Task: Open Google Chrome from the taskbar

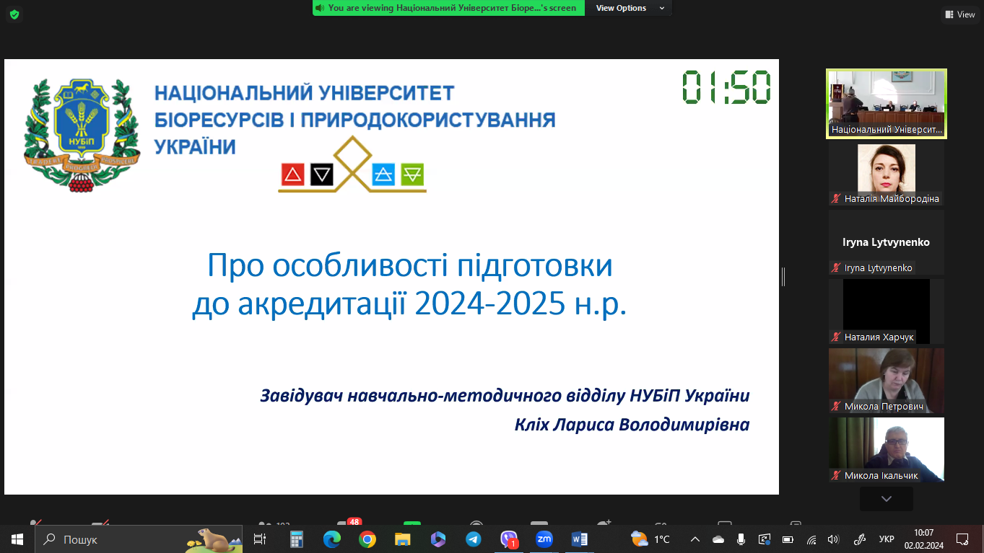Action: (367, 539)
